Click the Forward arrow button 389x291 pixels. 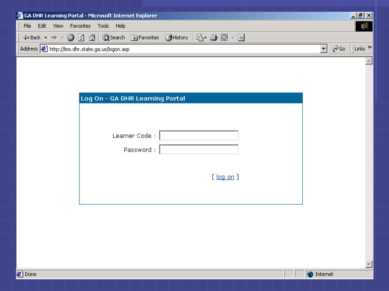[x=54, y=38]
